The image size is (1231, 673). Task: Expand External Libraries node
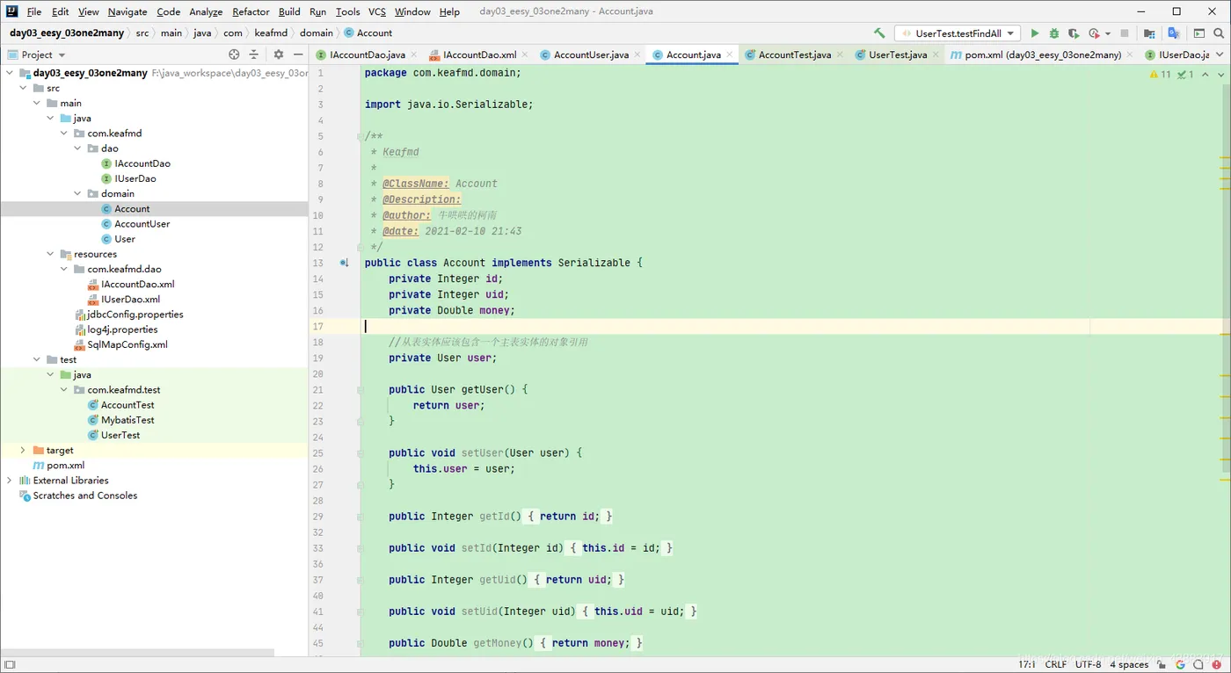(x=10, y=481)
